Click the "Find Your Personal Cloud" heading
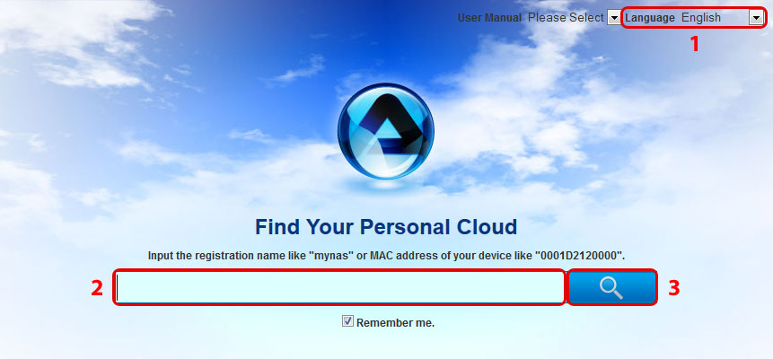The width and height of the screenshot is (773, 359). point(386,227)
